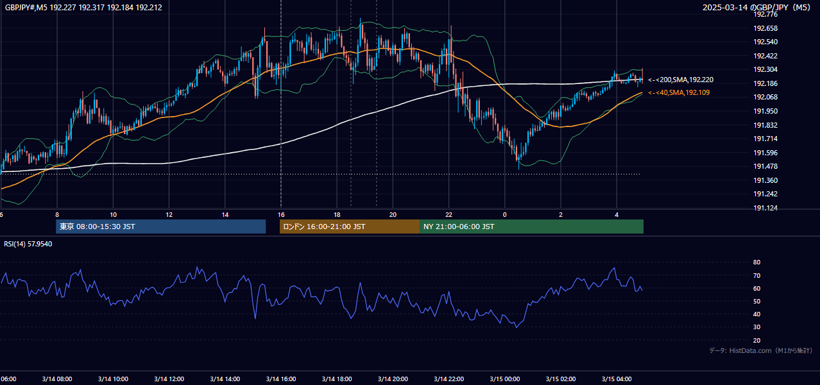Click the RSI(14) 57.9540 indicator label
The height and width of the screenshot is (385, 820).
[x=28, y=244]
